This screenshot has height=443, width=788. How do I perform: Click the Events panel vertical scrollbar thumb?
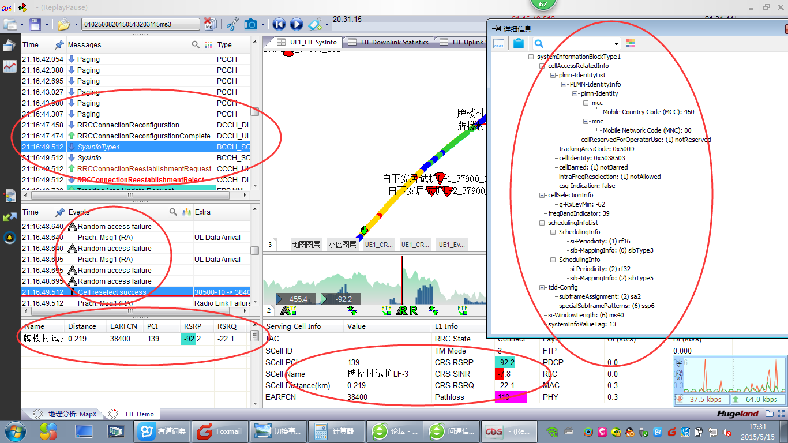point(254,250)
